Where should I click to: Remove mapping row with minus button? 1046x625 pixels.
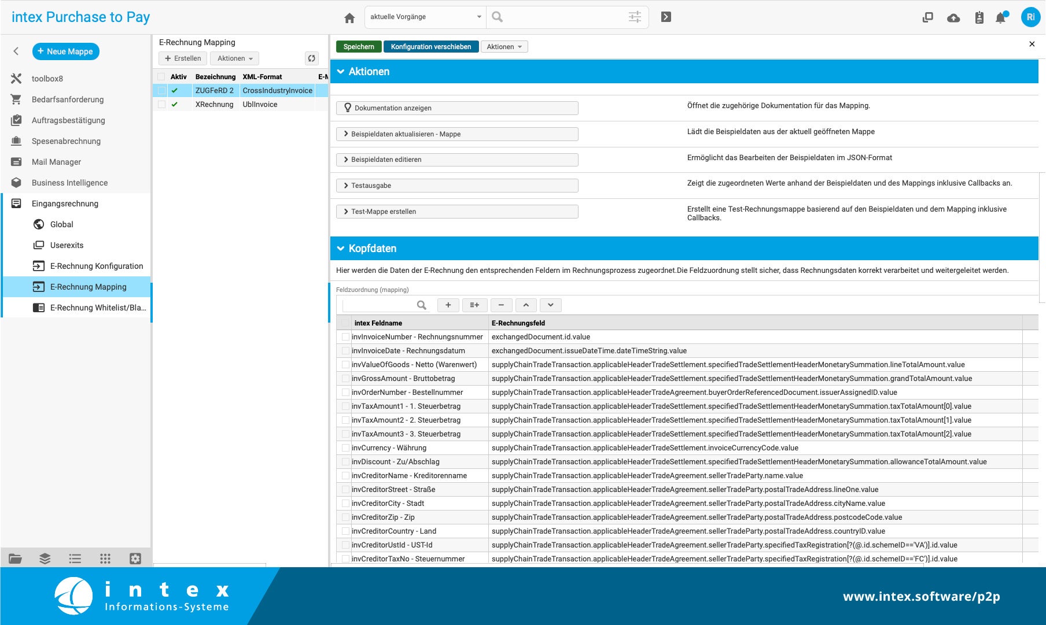coord(501,305)
